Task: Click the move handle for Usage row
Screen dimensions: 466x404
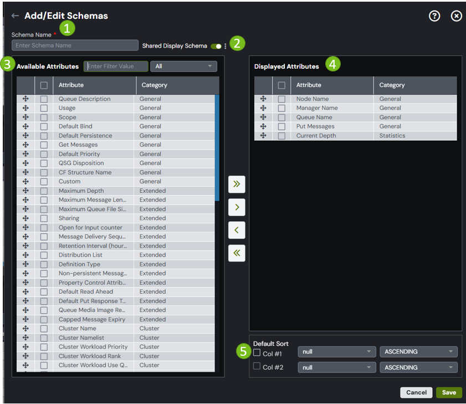Action: 25,108
